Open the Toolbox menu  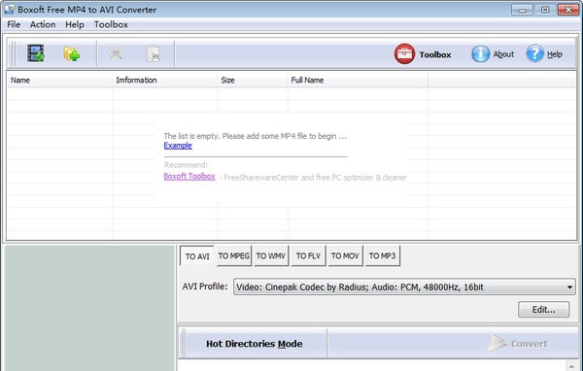[x=111, y=24]
